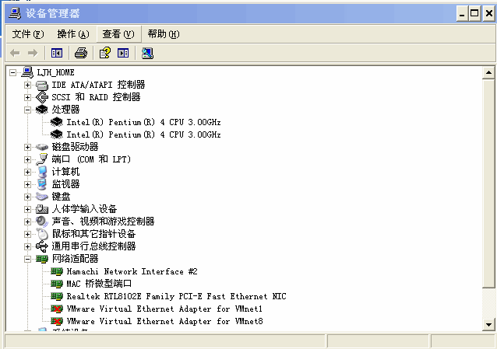Select first Intel Pentium 4 CPU 3.00GHz label

point(143,122)
